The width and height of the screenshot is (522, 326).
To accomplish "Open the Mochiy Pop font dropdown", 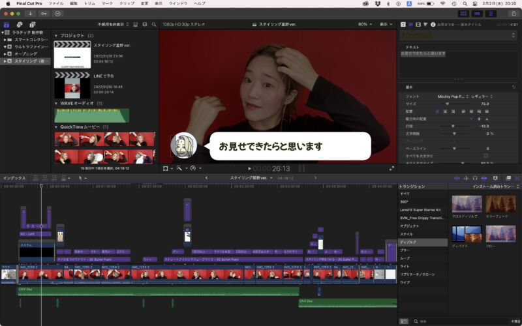I will pos(453,96).
